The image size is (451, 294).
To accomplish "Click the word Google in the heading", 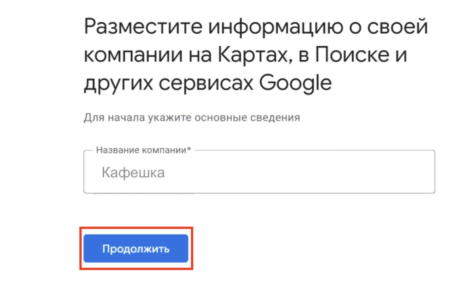I will pyautogui.click(x=295, y=83).
